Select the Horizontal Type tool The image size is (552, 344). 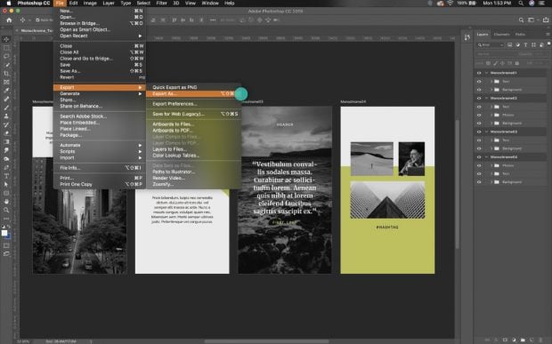(6, 176)
